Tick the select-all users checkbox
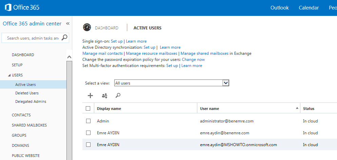The image size is (337, 160). pyautogui.click(x=88, y=109)
